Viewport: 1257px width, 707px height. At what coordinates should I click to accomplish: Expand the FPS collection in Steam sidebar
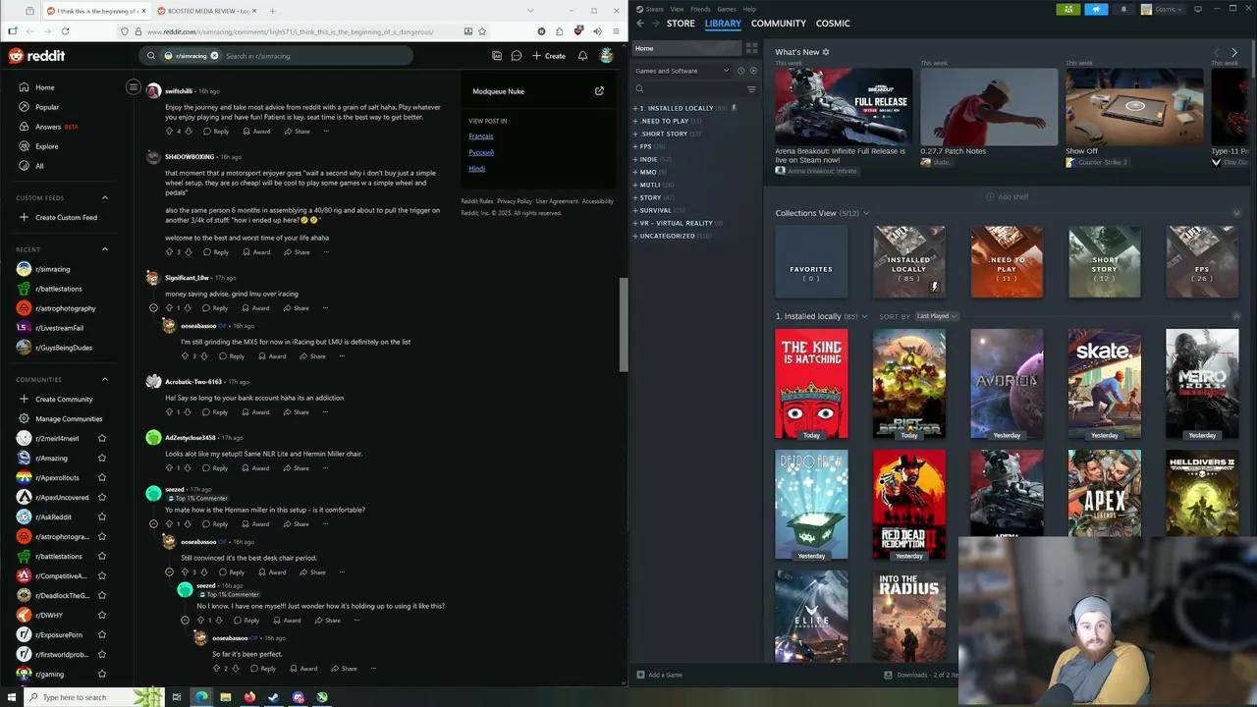coord(636,146)
